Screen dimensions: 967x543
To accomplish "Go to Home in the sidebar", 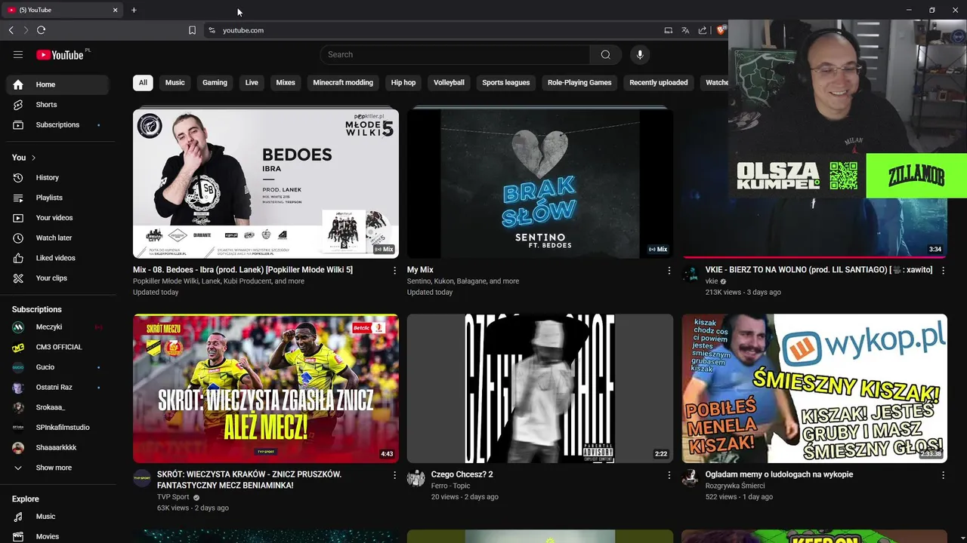I will tap(57, 84).
